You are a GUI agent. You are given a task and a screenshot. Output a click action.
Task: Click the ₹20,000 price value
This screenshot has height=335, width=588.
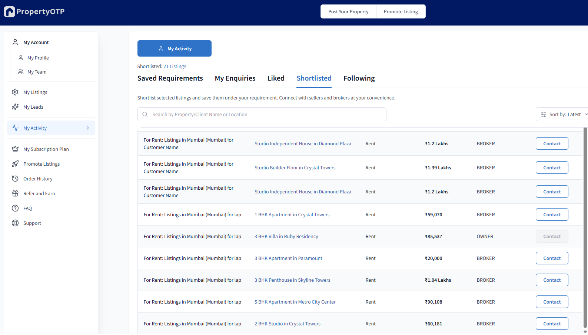433,258
